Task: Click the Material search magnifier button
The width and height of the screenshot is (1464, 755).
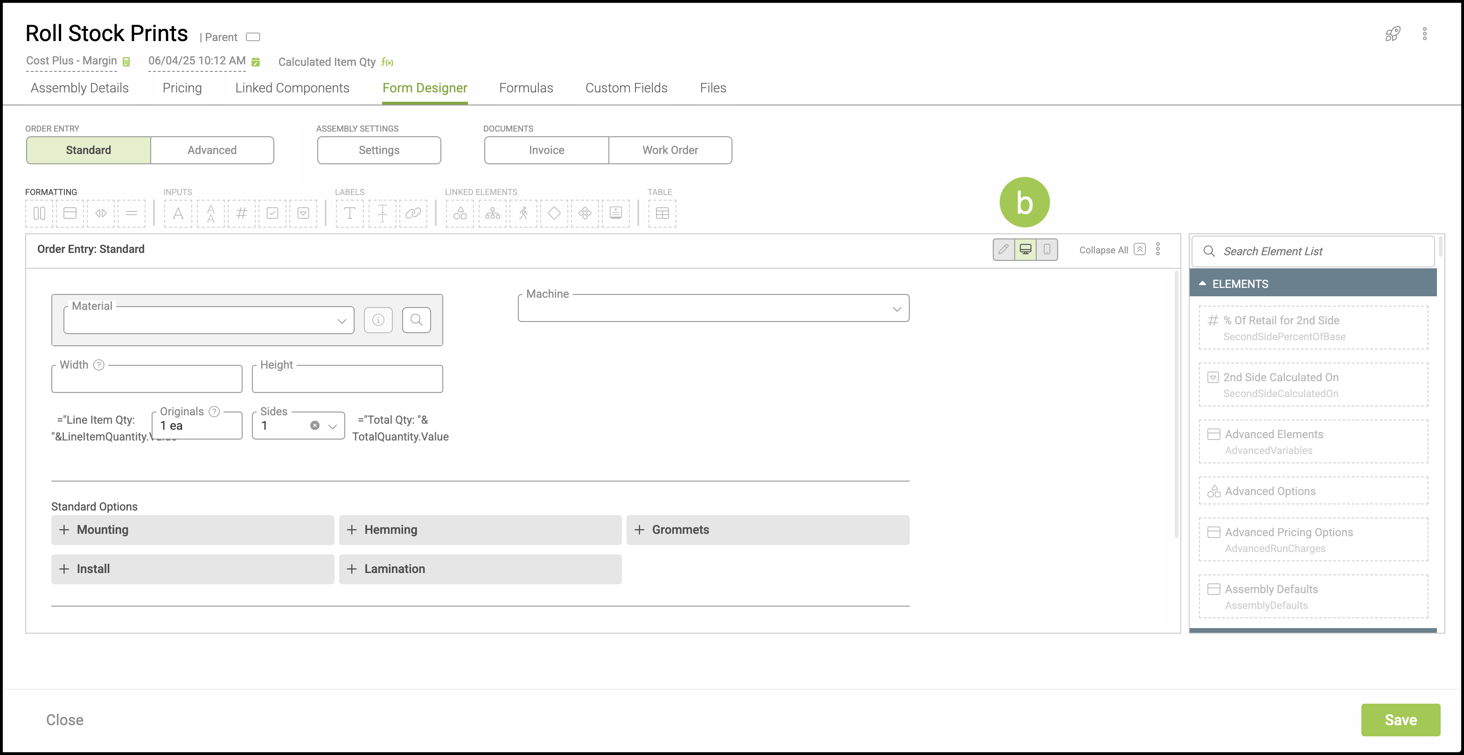Action: [416, 320]
